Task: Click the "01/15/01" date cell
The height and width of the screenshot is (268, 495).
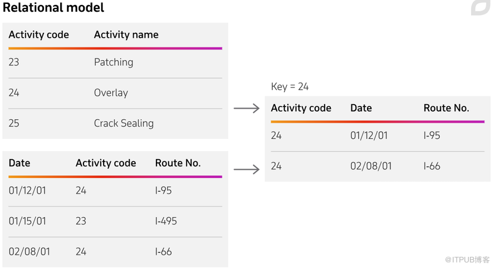Action: click(x=27, y=221)
